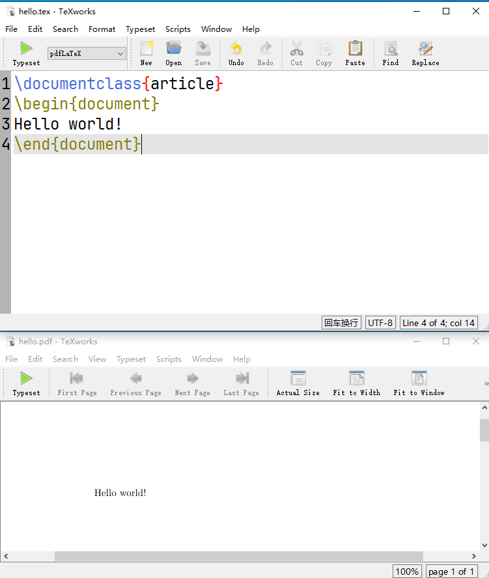Go to Previous Page in PDF viewer
The width and height of the screenshot is (489, 578).
click(135, 384)
